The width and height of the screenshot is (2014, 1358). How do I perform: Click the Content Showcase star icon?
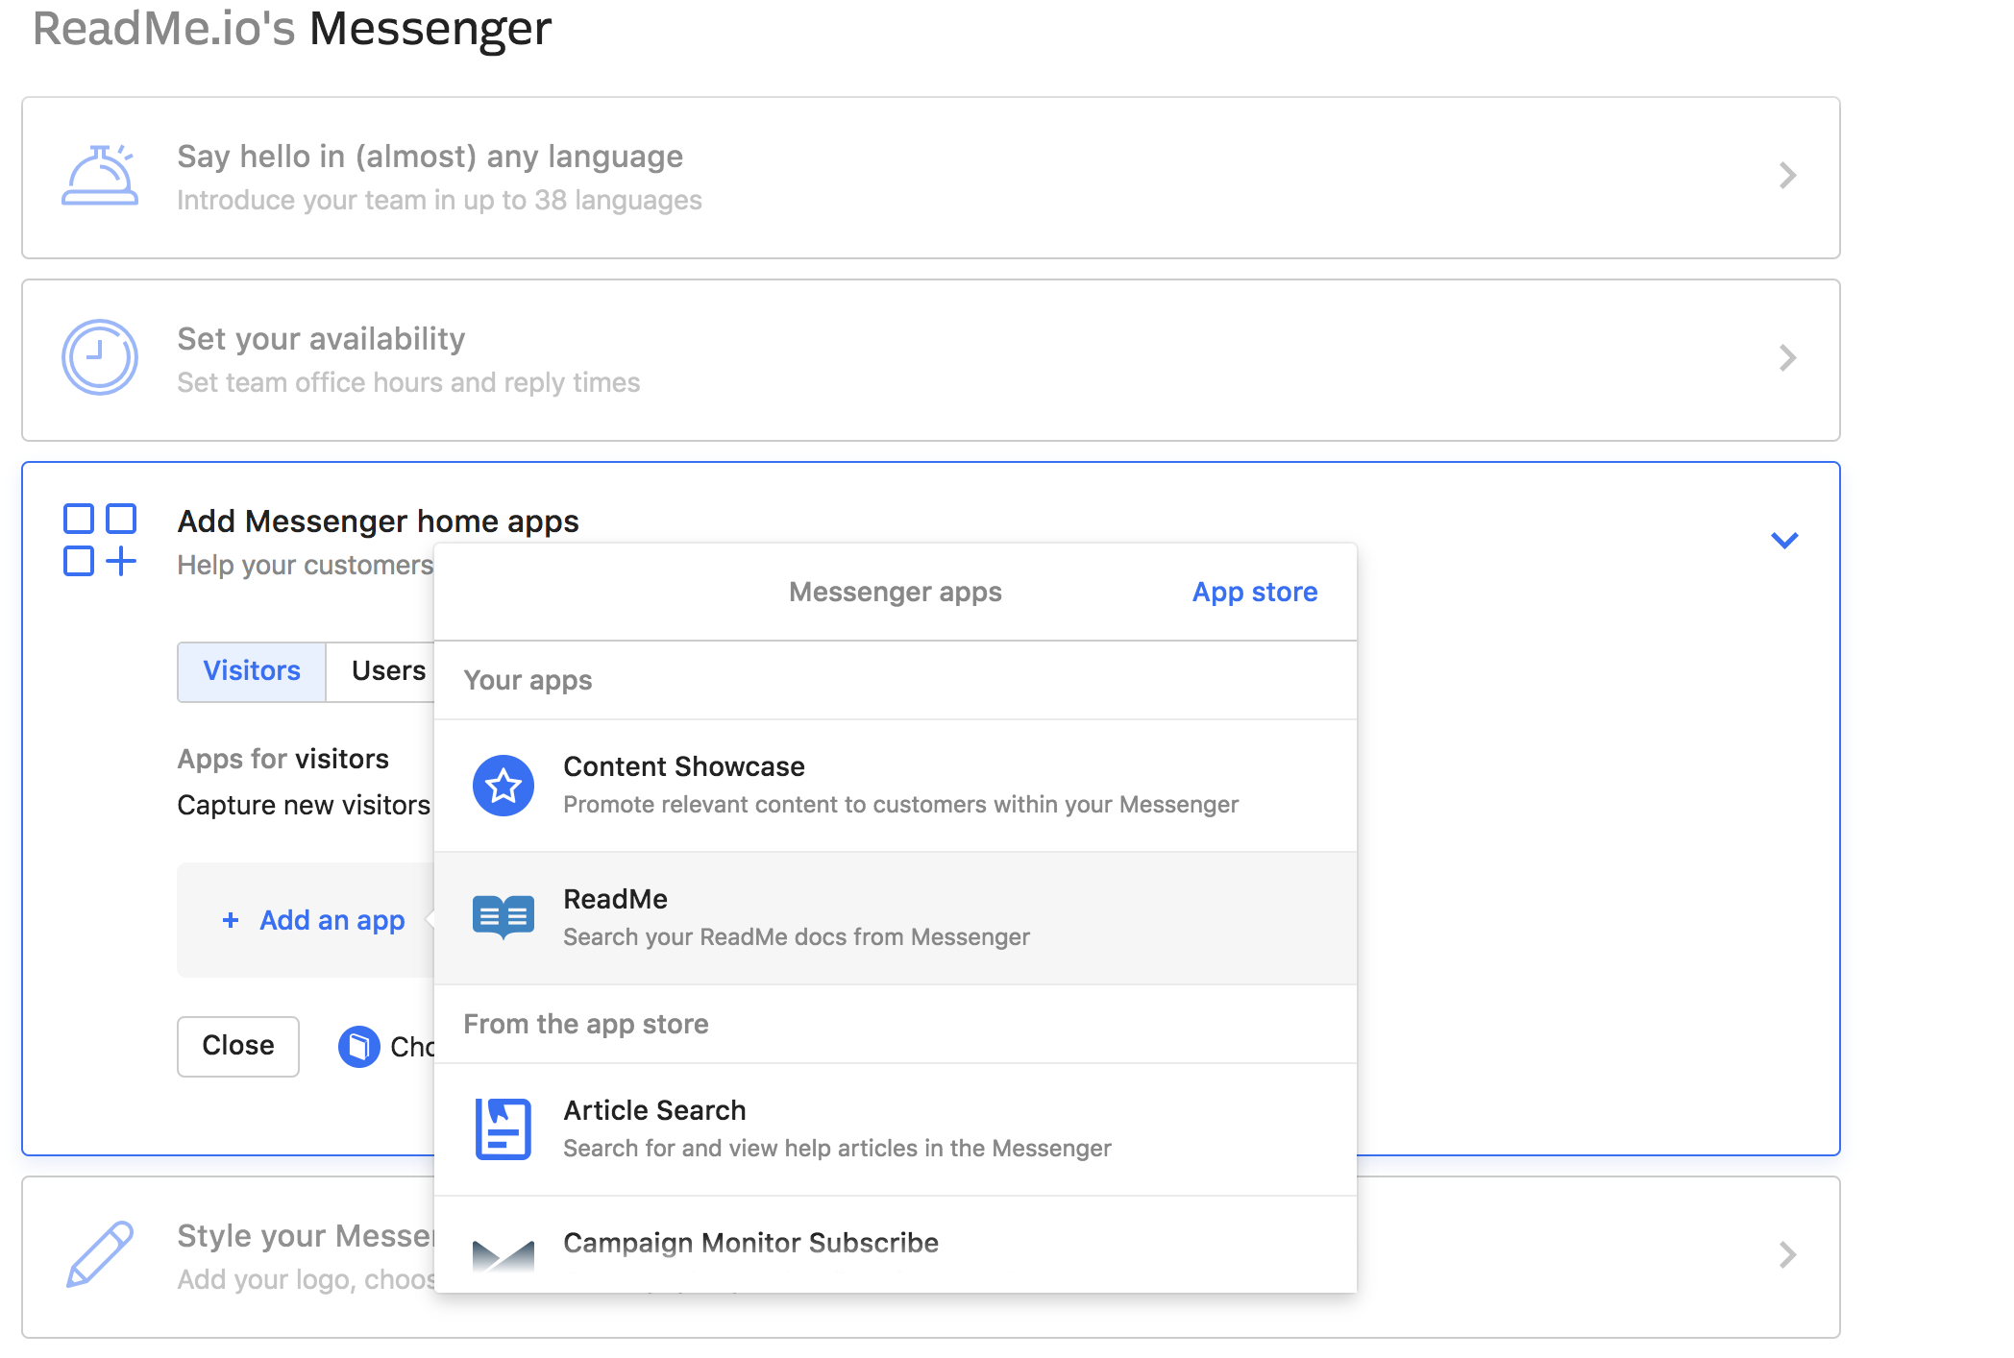click(x=503, y=786)
